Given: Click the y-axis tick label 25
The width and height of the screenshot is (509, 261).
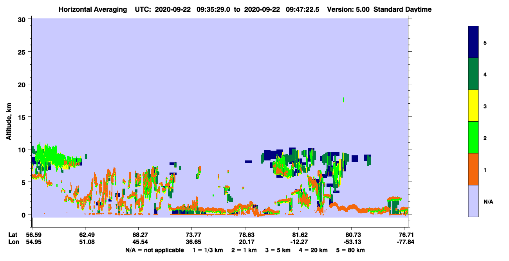Looking at the screenshot, I should [22, 52].
